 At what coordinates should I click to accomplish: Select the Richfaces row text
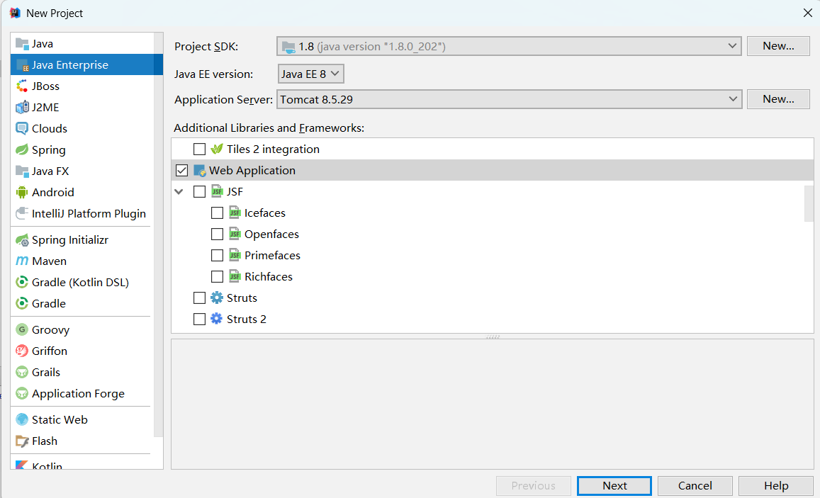tap(269, 276)
